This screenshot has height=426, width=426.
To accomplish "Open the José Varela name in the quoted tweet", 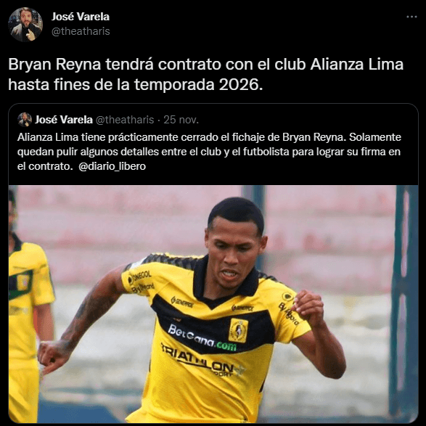I will coord(64,120).
